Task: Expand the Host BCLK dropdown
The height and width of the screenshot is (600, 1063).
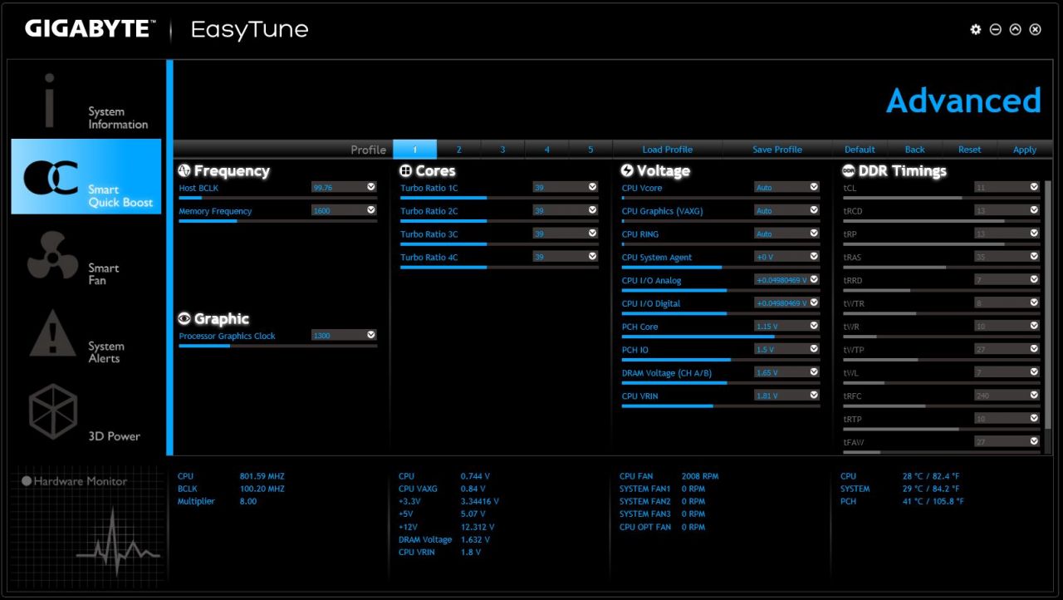Action: click(x=371, y=188)
